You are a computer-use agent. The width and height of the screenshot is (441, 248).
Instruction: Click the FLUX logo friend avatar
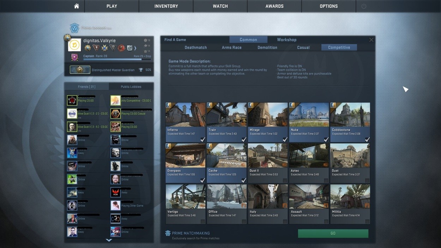[x=115, y=192]
